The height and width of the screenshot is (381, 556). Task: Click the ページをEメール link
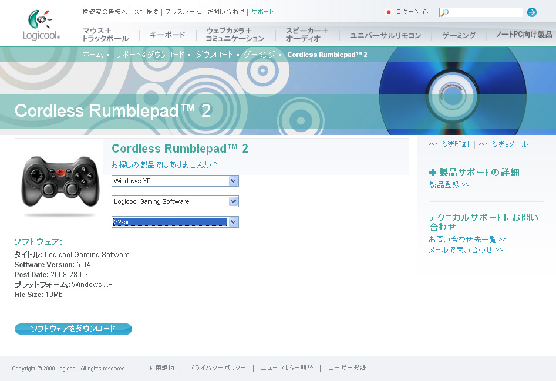503,144
